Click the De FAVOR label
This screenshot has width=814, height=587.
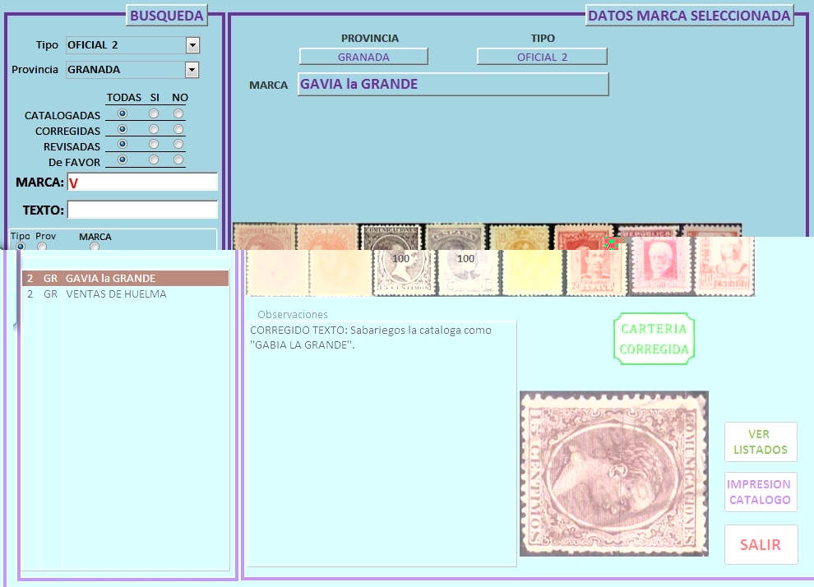[74, 162]
